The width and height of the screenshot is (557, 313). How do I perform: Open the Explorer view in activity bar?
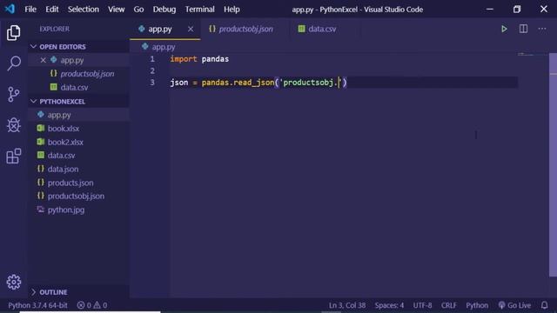click(14, 33)
